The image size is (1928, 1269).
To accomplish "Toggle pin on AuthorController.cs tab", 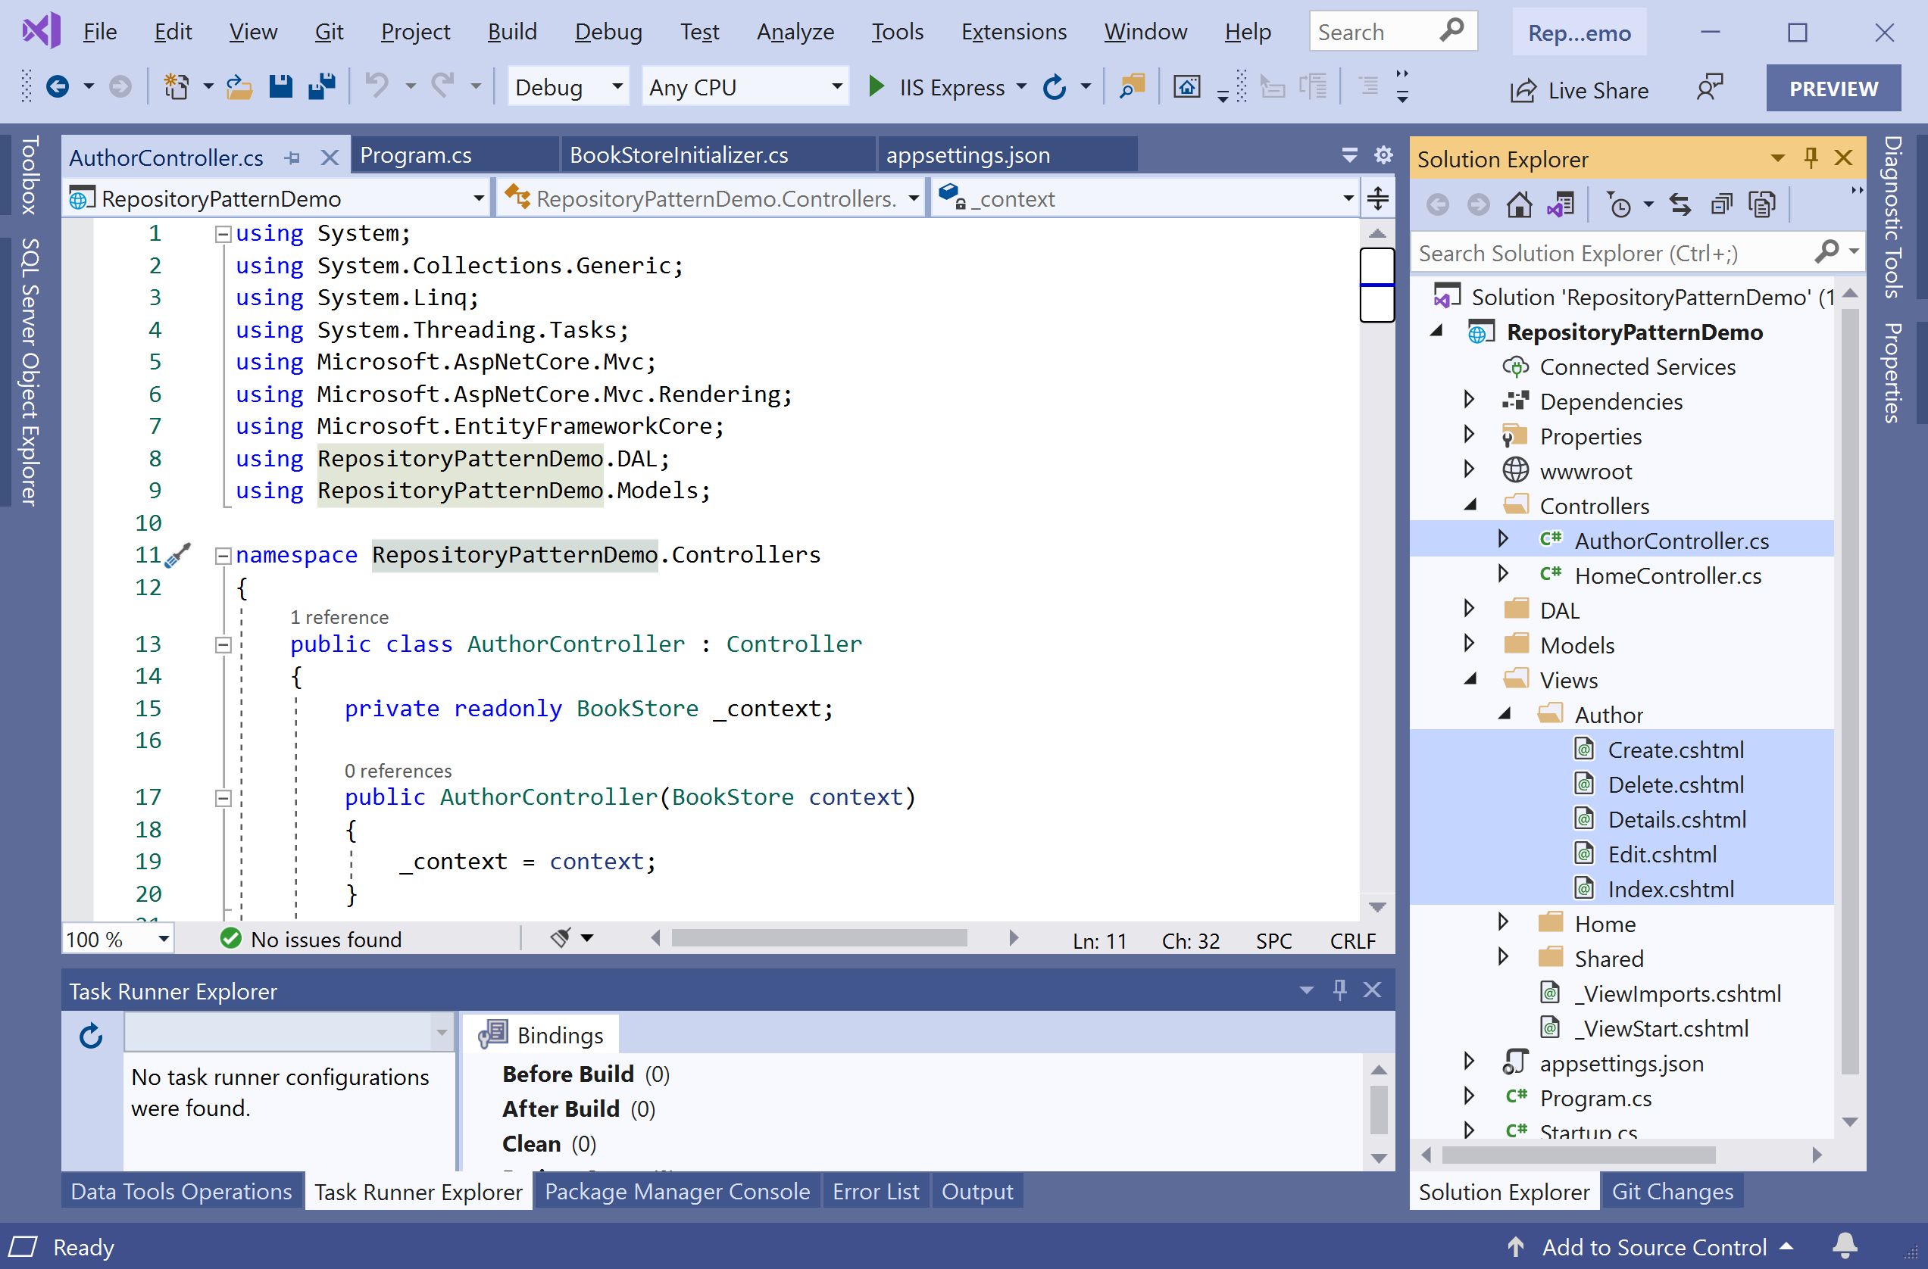I will 292,157.
